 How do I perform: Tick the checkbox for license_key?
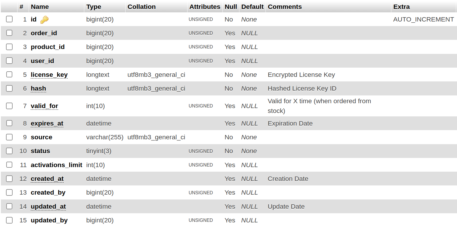coord(9,75)
